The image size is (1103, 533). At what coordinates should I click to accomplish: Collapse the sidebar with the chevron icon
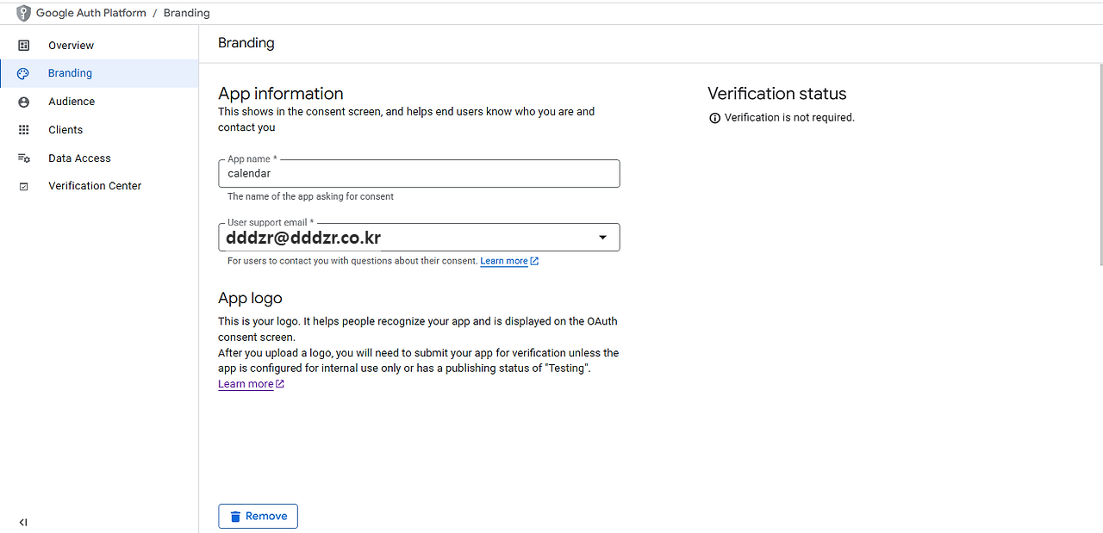point(23,522)
